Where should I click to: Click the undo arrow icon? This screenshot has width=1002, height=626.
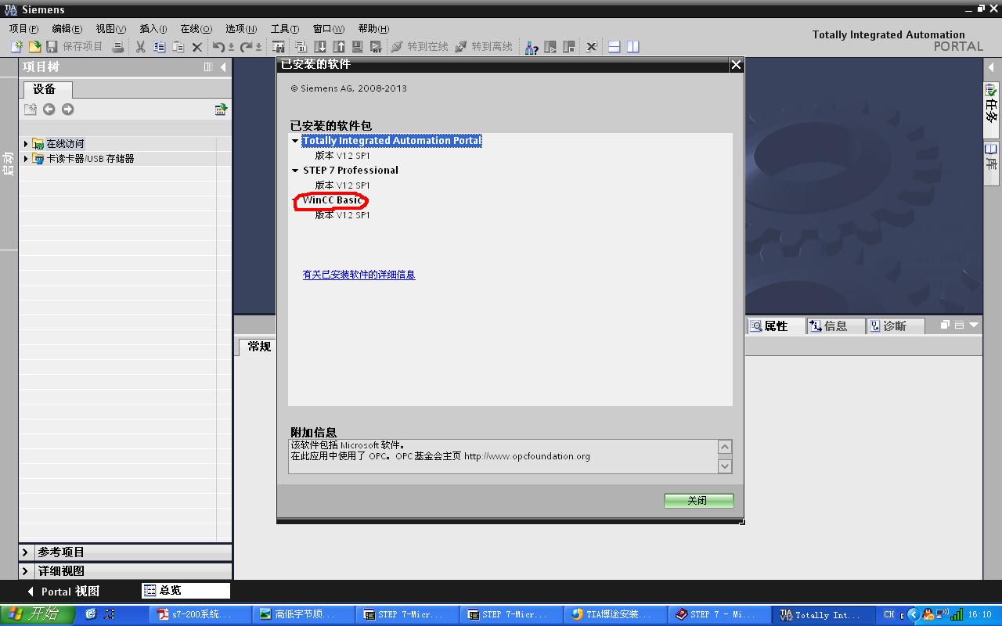pos(220,47)
